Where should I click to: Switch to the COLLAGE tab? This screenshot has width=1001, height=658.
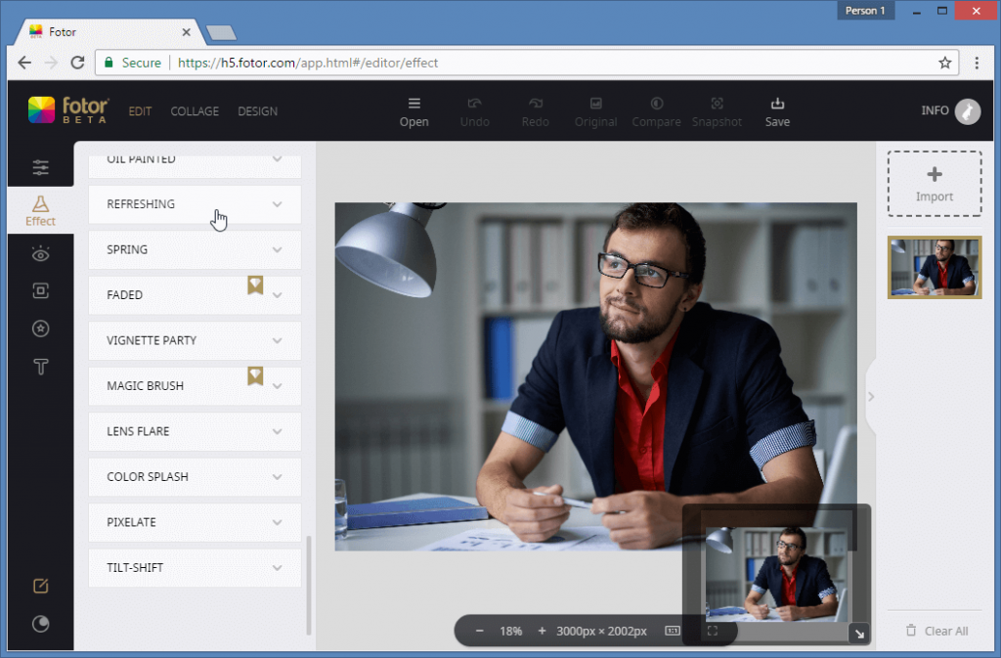195,110
